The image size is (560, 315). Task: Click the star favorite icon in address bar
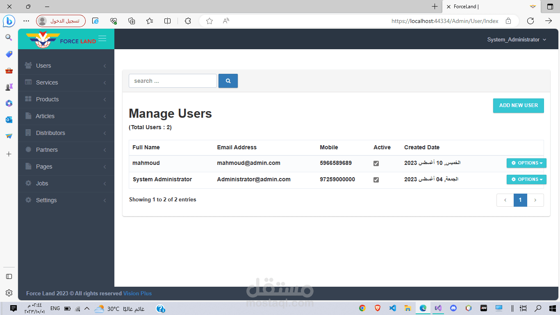point(209,21)
